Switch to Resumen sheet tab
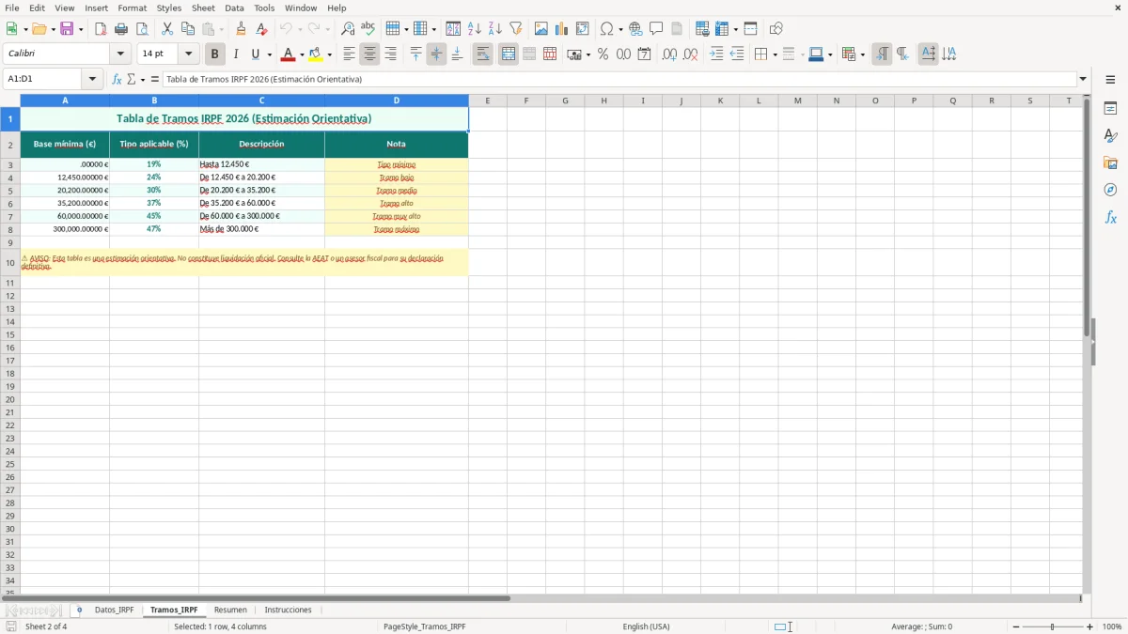 (x=230, y=611)
